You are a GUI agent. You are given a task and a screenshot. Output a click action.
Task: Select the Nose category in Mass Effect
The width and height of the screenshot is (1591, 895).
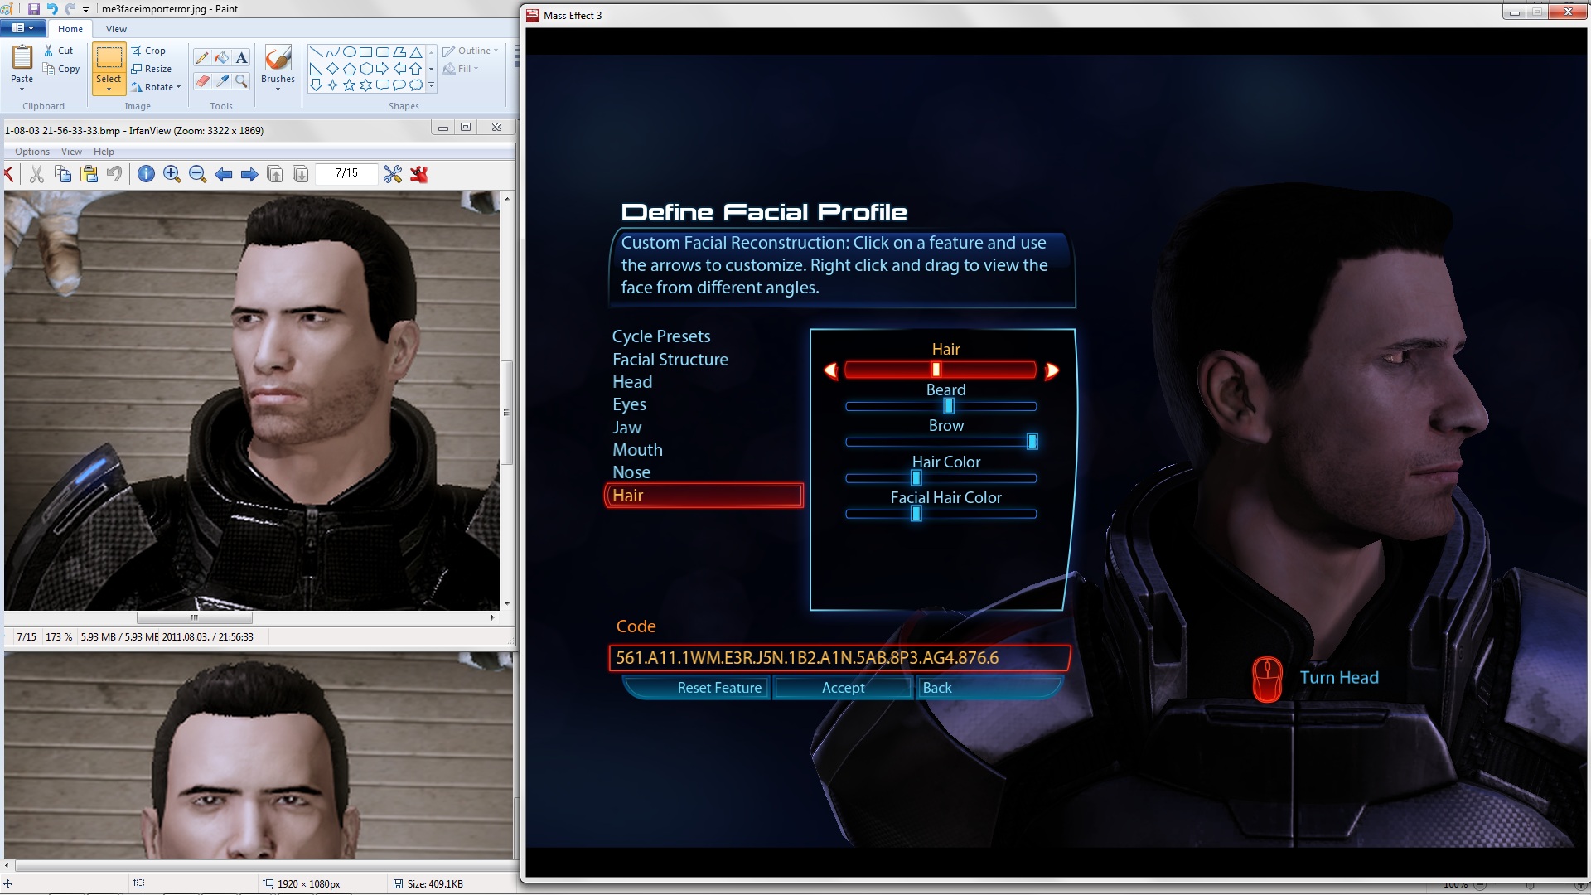(631, 472)
